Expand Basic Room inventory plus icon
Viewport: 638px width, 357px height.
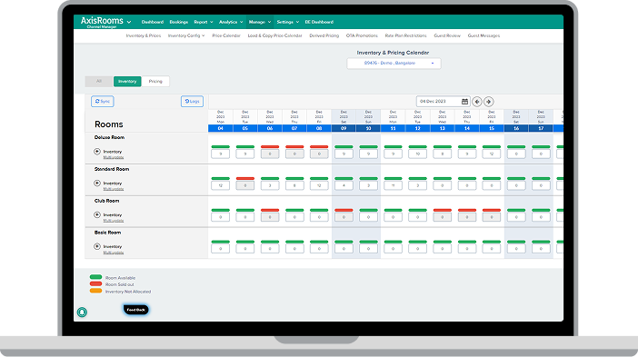tap(97, 246)
